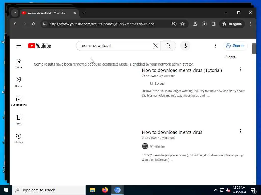The height and width of the screenshot is (195, 261).
Task: Open the notification center icon
Action: pos(253,190)
